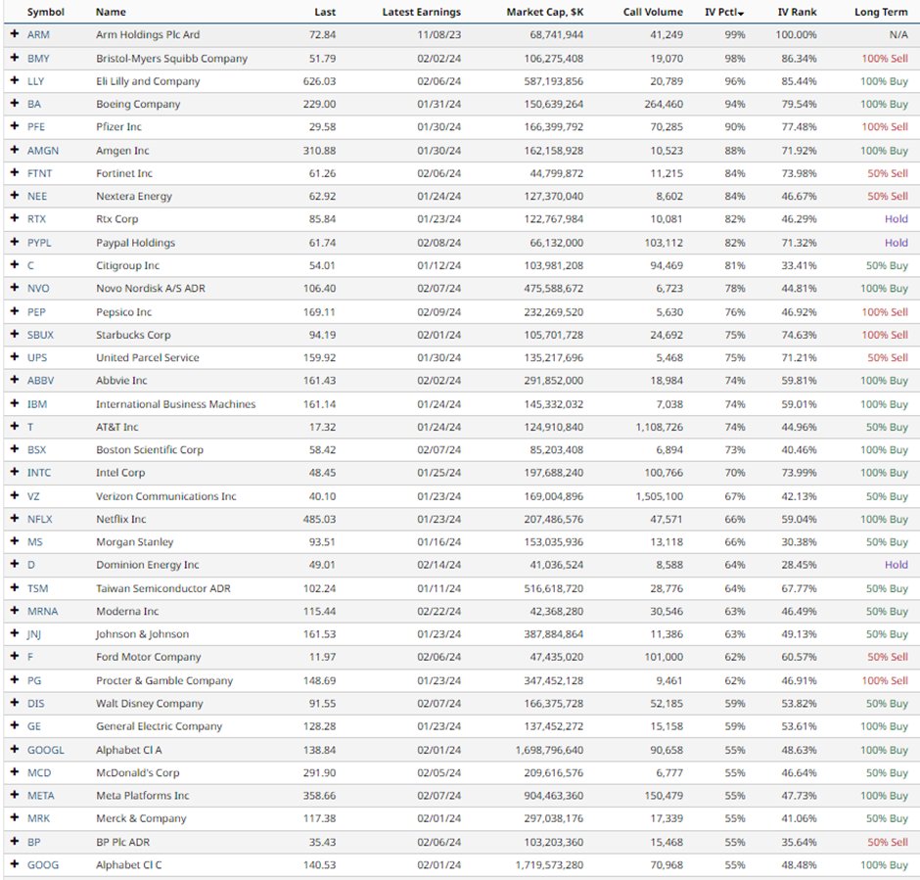The height and width of the screenshot is (880, 920).
Task: Expand the SBUX row plus icon
Action: [15, 334]
